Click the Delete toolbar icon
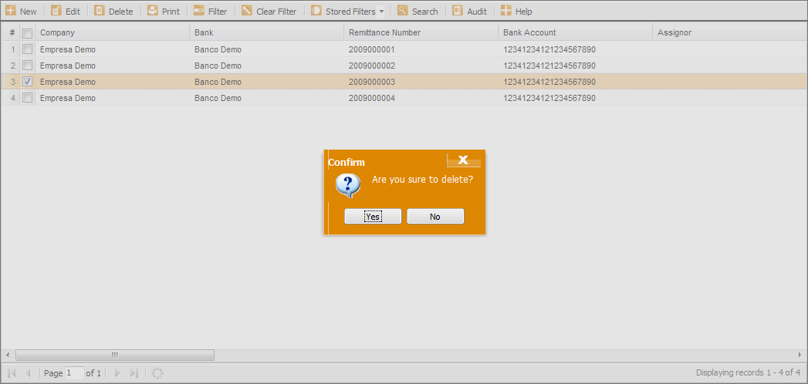808x384 pixels. 100,12
